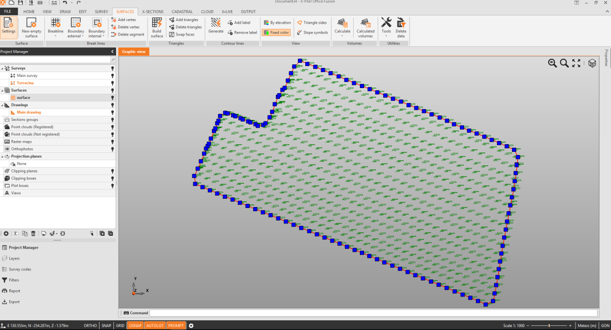
Task: Click Generate contour lines icon
Action: [x=216, y=24]
